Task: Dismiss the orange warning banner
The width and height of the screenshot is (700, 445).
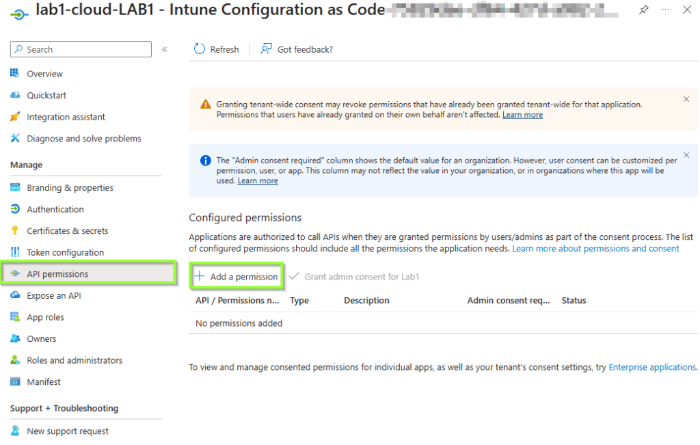Action: click(x=686, y=100)
